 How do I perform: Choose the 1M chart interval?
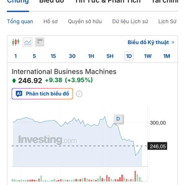[166, 56]
